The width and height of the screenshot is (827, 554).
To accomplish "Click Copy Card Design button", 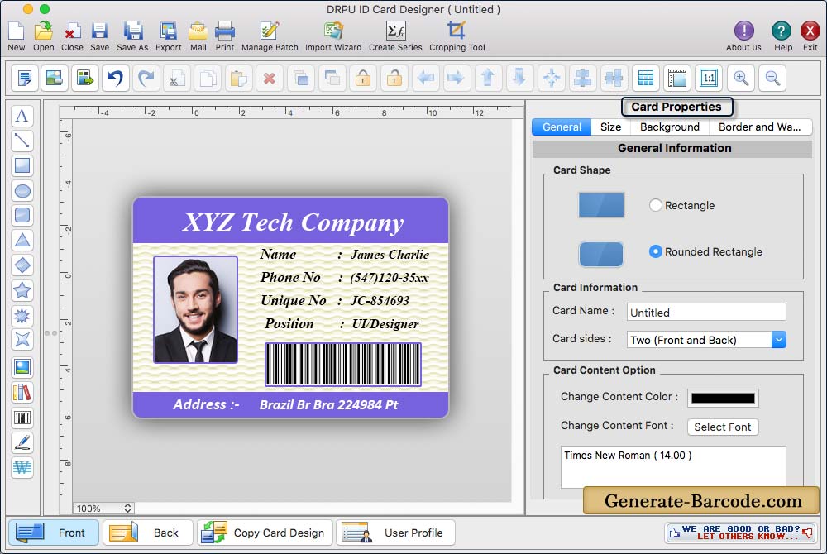I will [265, 533].
